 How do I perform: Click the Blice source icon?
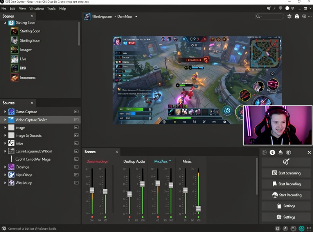(x=11, y=143)
